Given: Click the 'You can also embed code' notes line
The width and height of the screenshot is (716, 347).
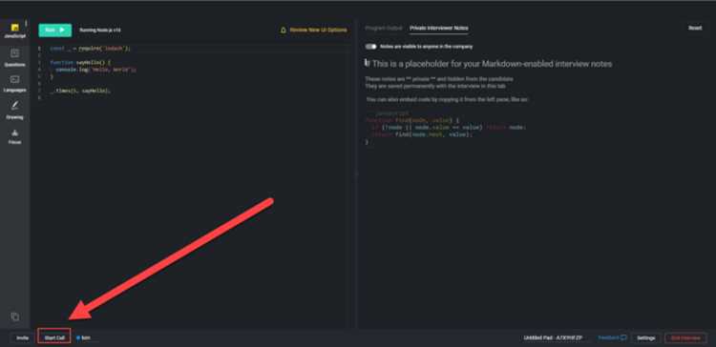Looking at the screenshot, I should pyautogui.click(x=448, y=99).
